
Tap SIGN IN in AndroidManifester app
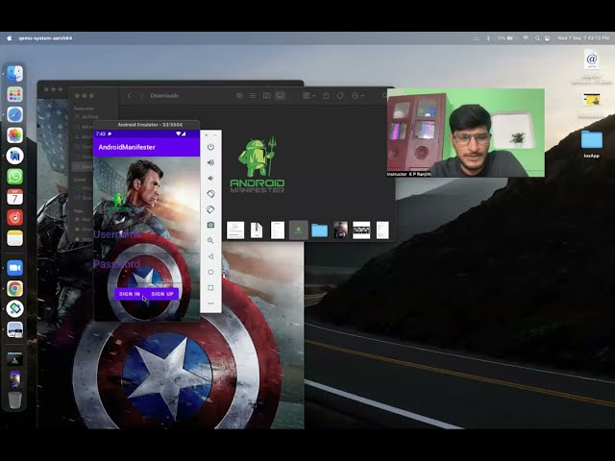tap(130, 294)
